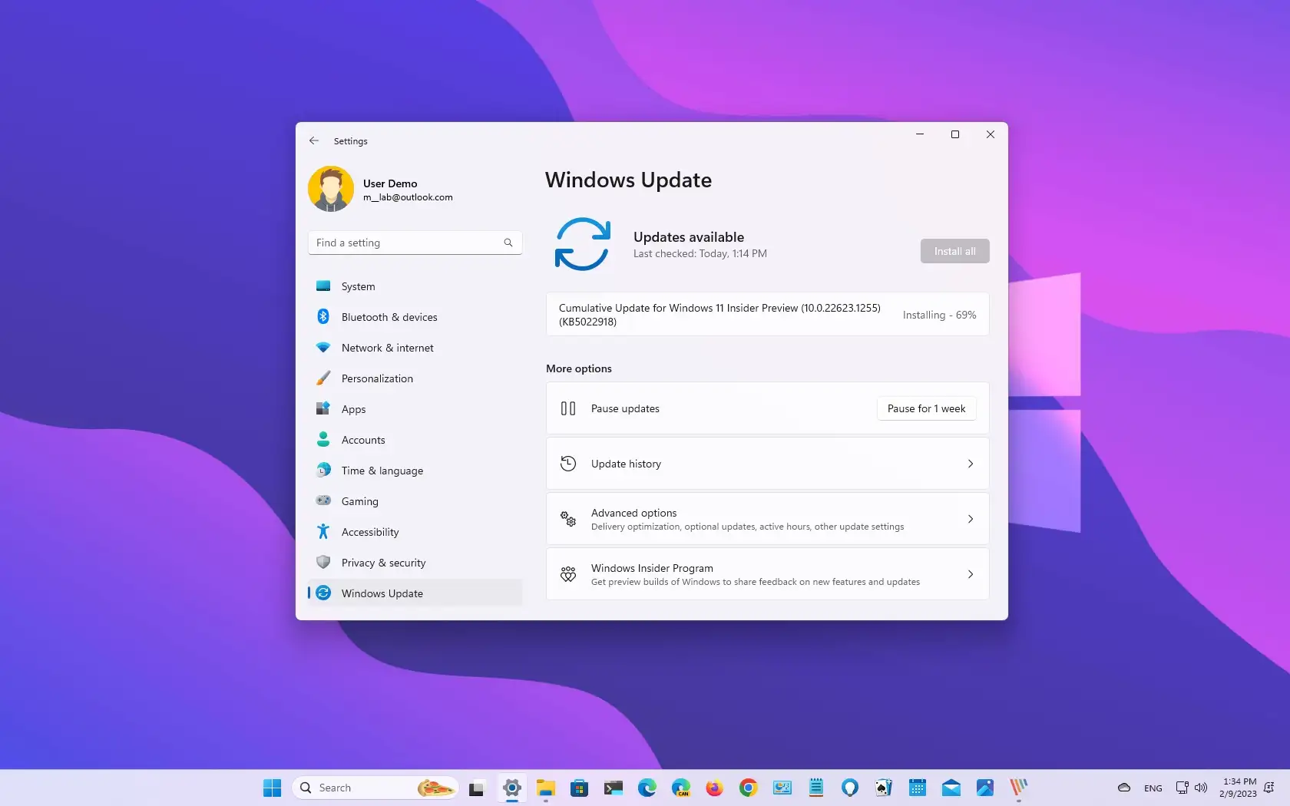Select the Accounts icon
Screen dimensions: 1290x806
tap(323, 439)
